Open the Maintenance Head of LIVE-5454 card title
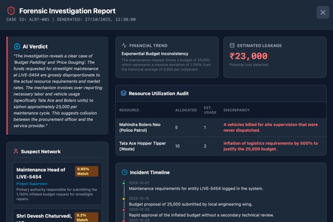The height and width of the screenshot is (222, 333). point(41,173)
